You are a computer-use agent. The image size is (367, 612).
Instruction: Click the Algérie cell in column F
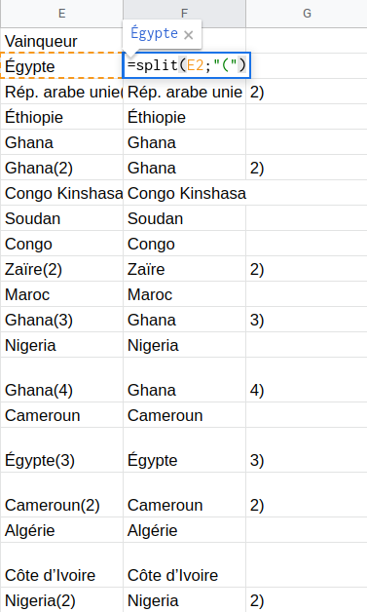[185, 530]
